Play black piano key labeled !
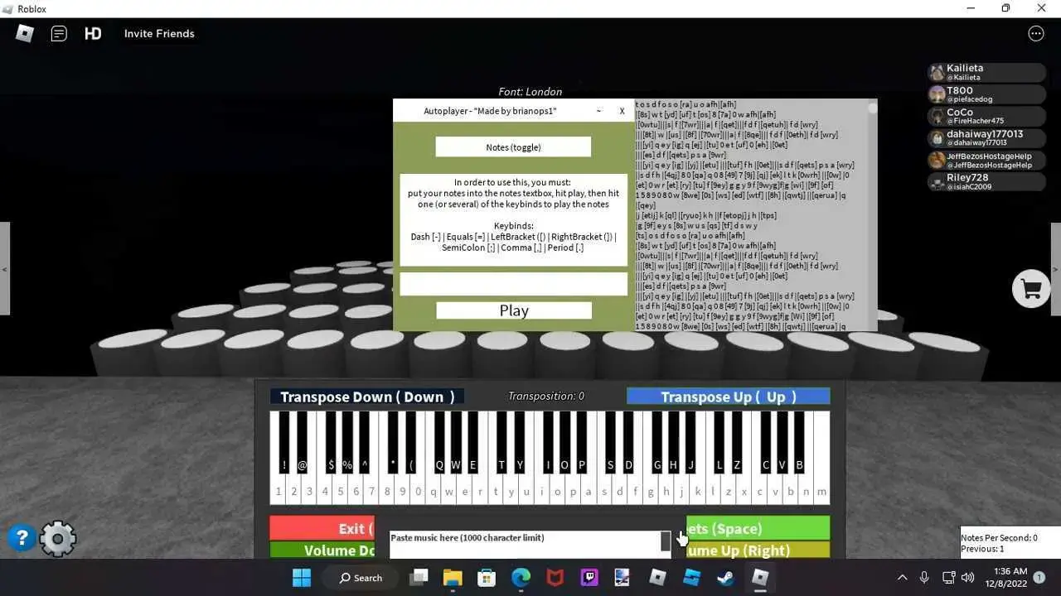 point(283,442)
